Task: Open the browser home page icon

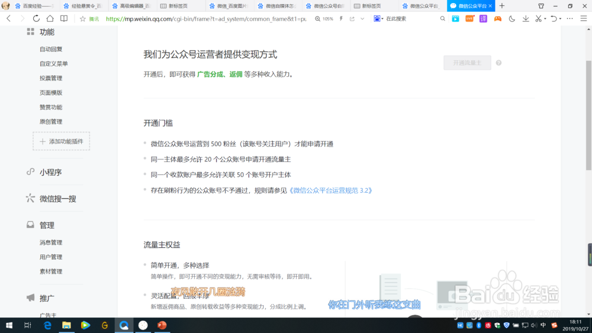Action: [x=50, y=18]
